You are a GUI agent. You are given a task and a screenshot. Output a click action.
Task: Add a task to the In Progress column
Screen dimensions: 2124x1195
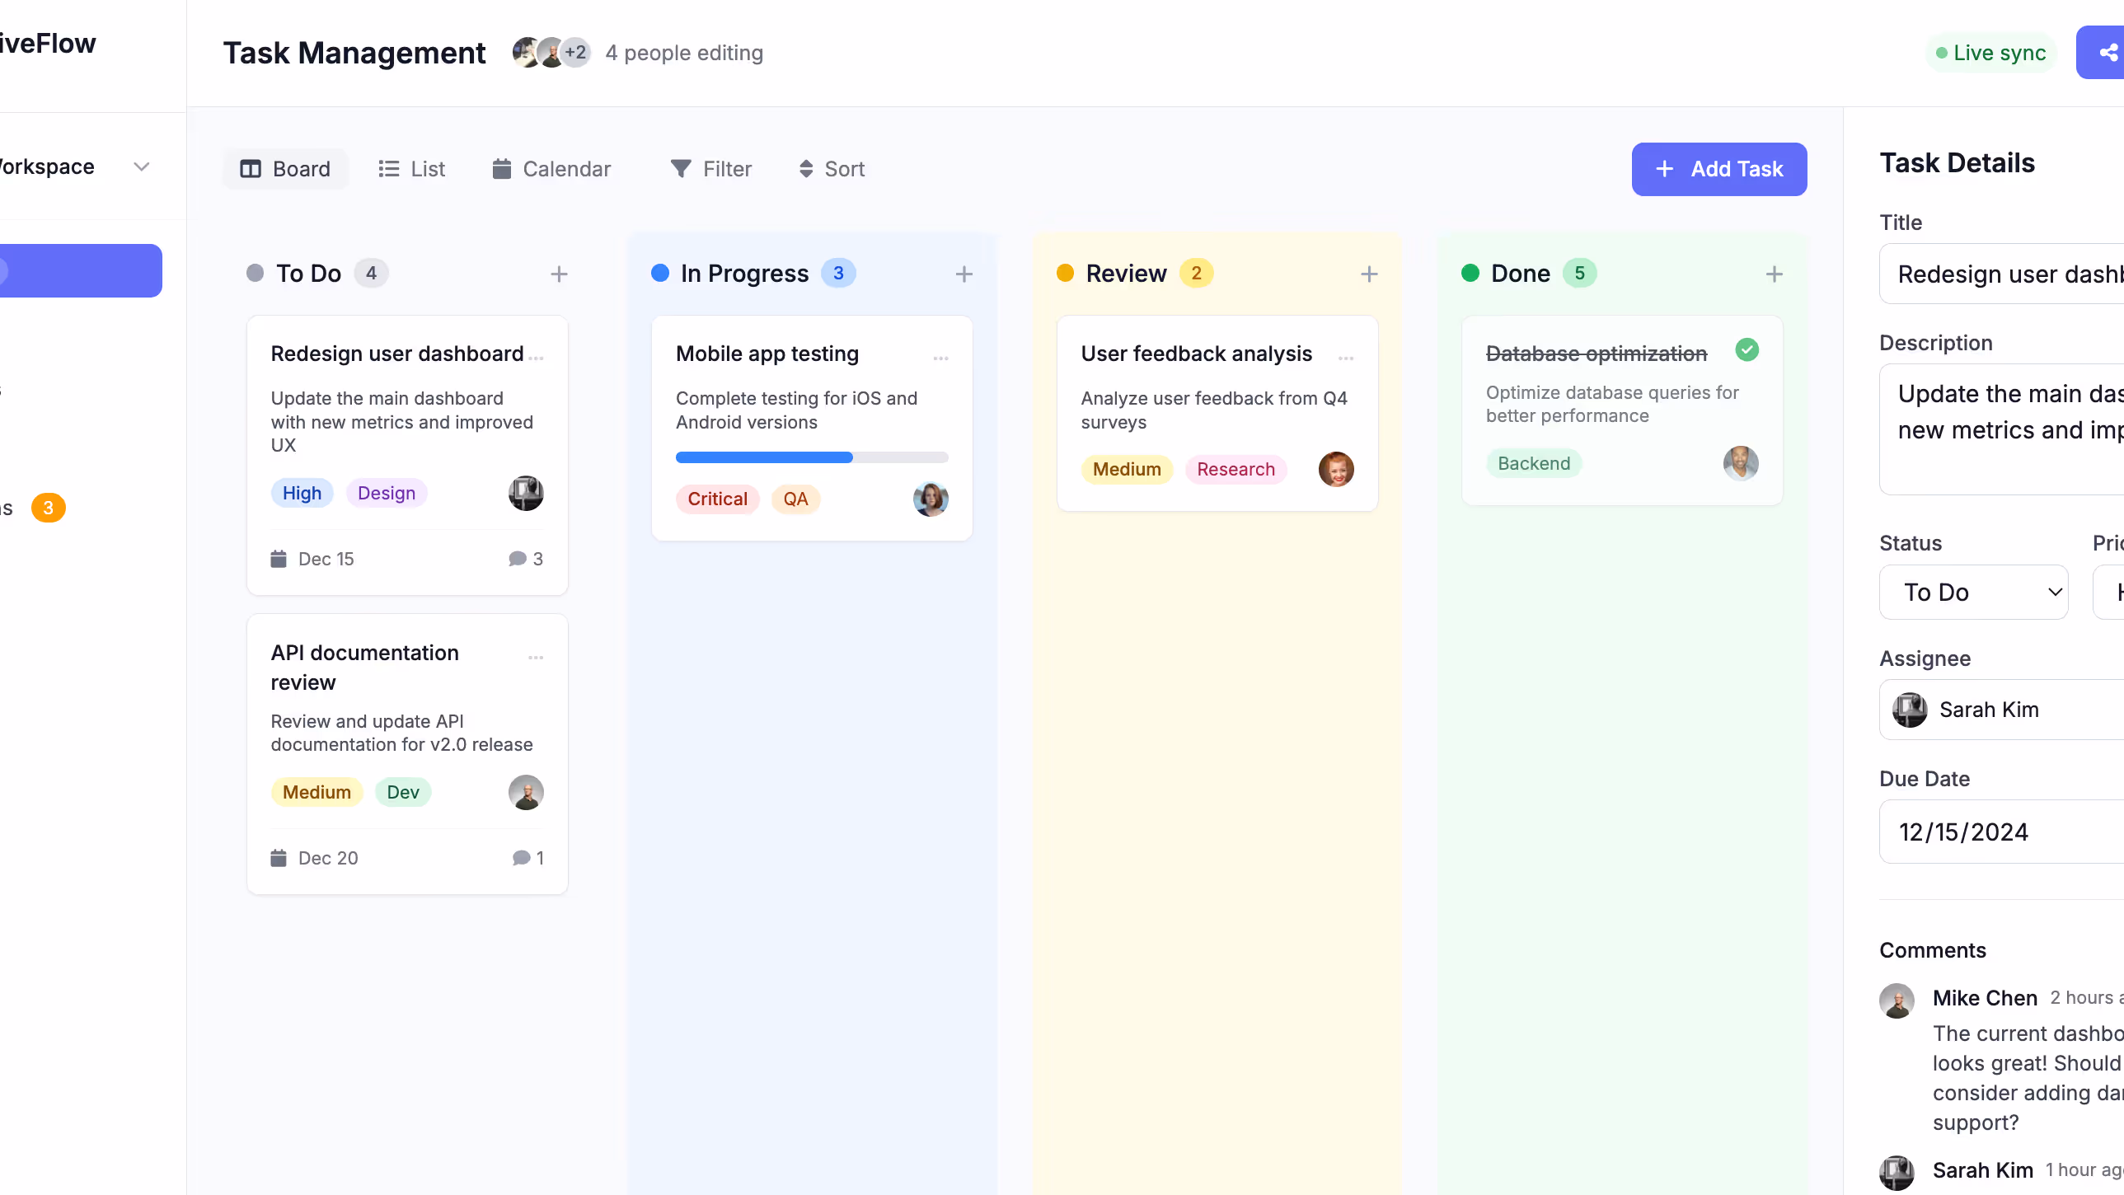[x=964, y=273]
